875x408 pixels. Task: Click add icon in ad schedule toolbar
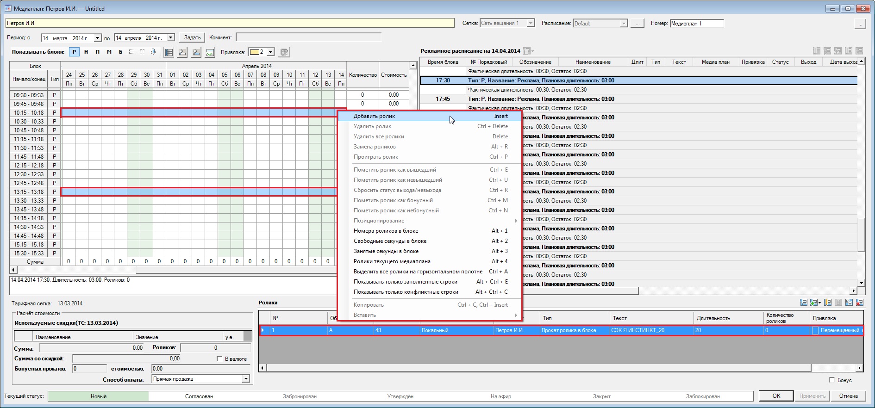(x=838, y=51)
